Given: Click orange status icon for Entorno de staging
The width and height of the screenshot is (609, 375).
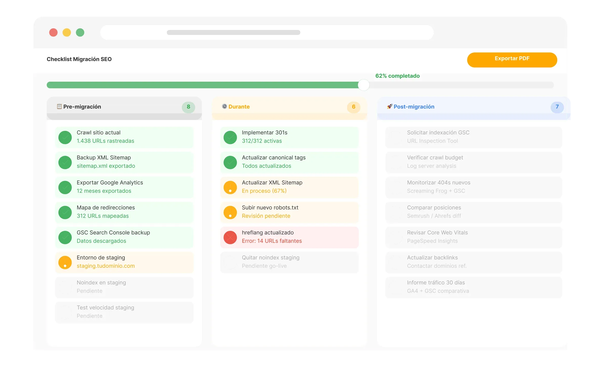Looking at the screenshot, I should coord(65,262).
